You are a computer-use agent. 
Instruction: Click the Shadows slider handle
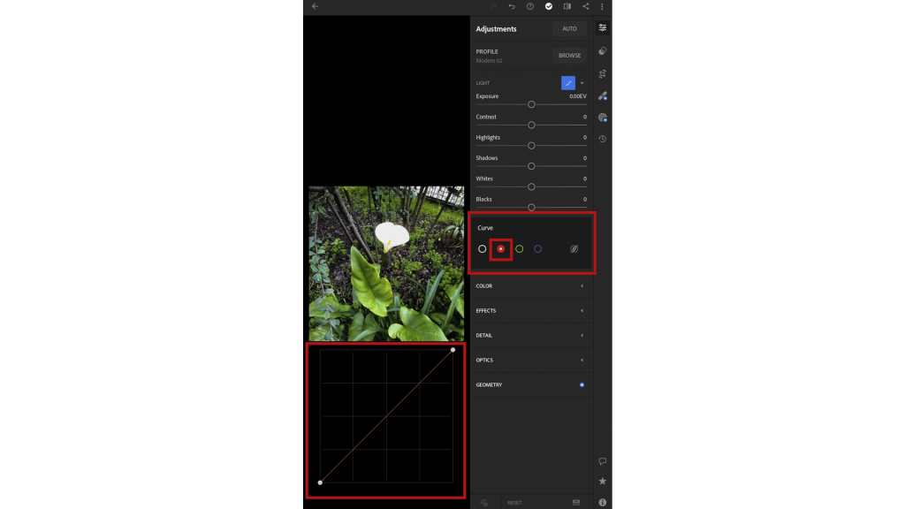[x=531, y=166]
